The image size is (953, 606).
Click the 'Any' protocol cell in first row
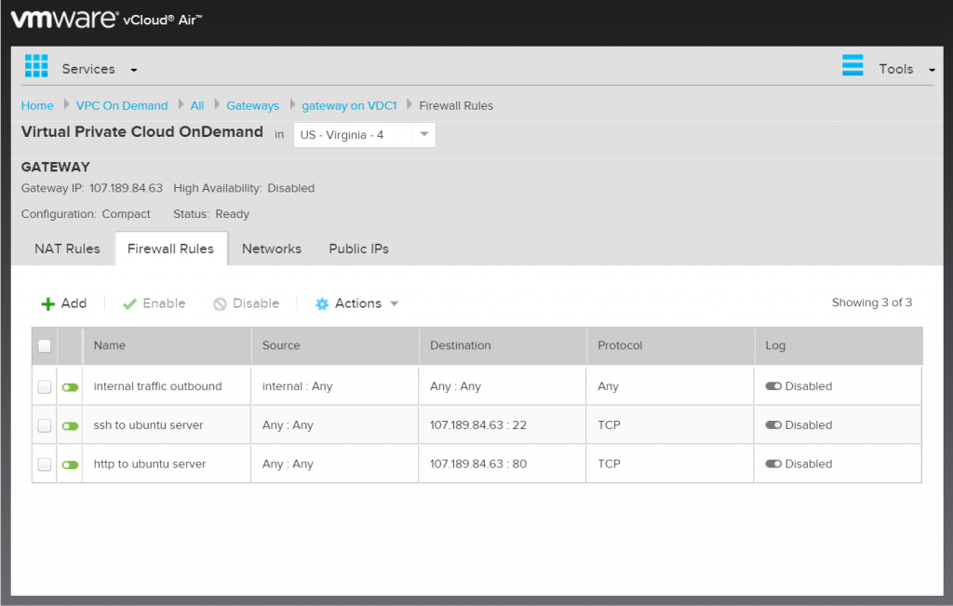608,386
